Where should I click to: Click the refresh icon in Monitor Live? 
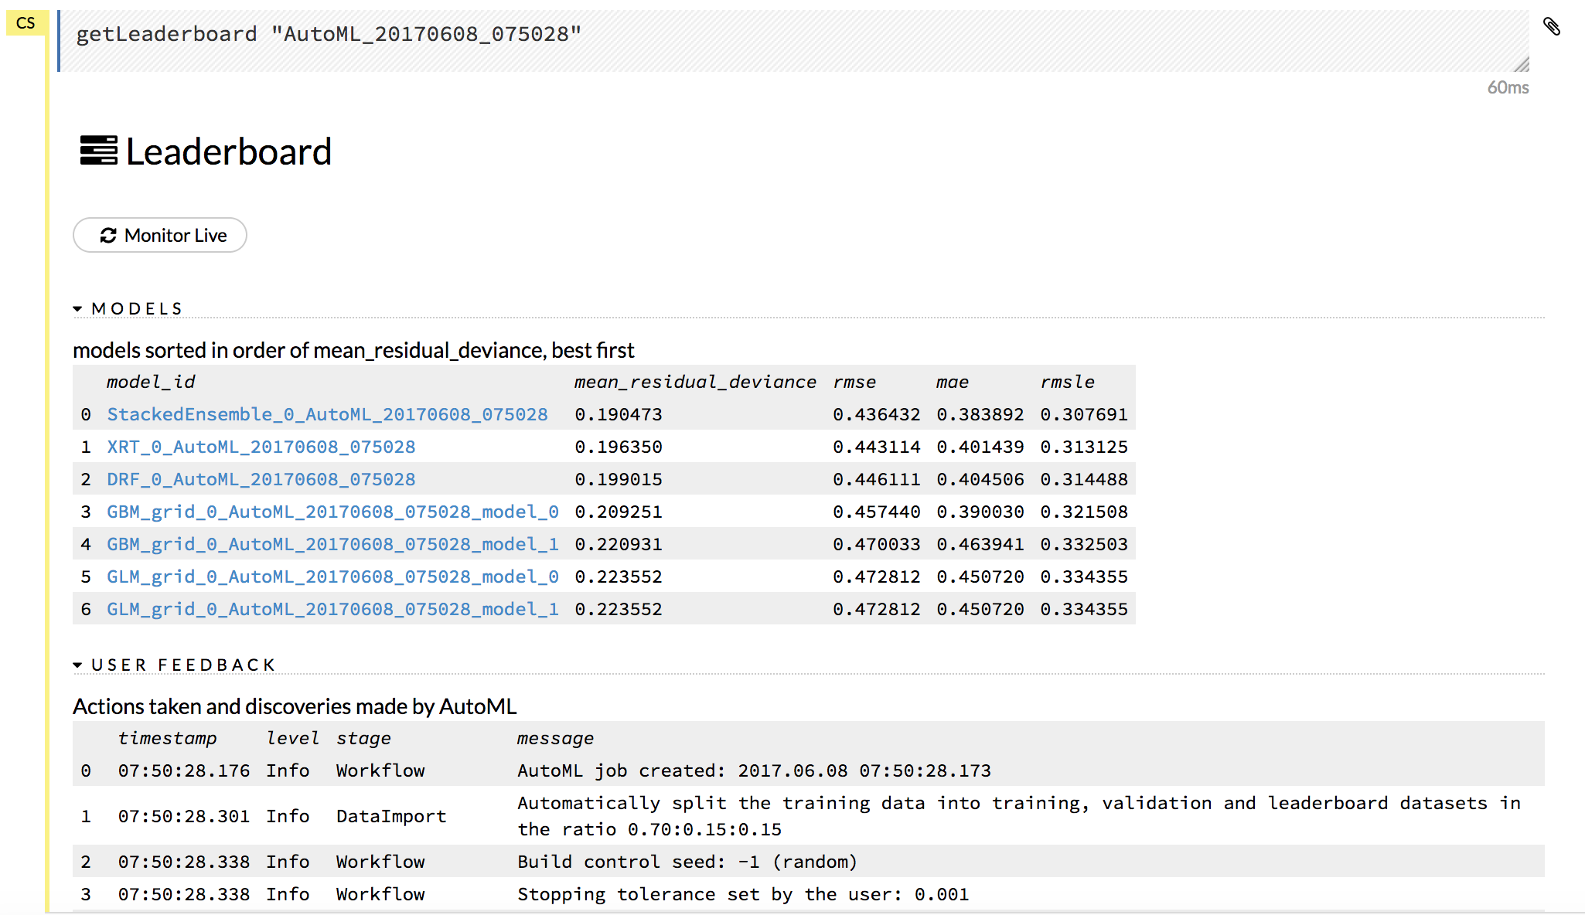pos(108,236)
